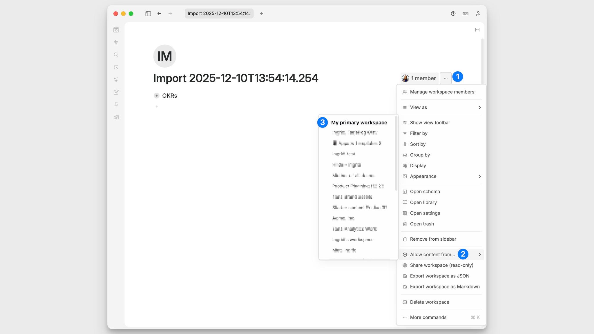
Task: Open the workspace ellipsis options button
Action: point(446,78)
